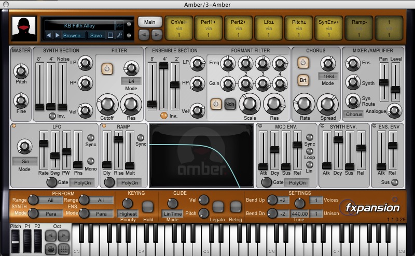Screen dimensions: 415x256
Task: Open the preset list icon beside Save
Action: point(110,35)
